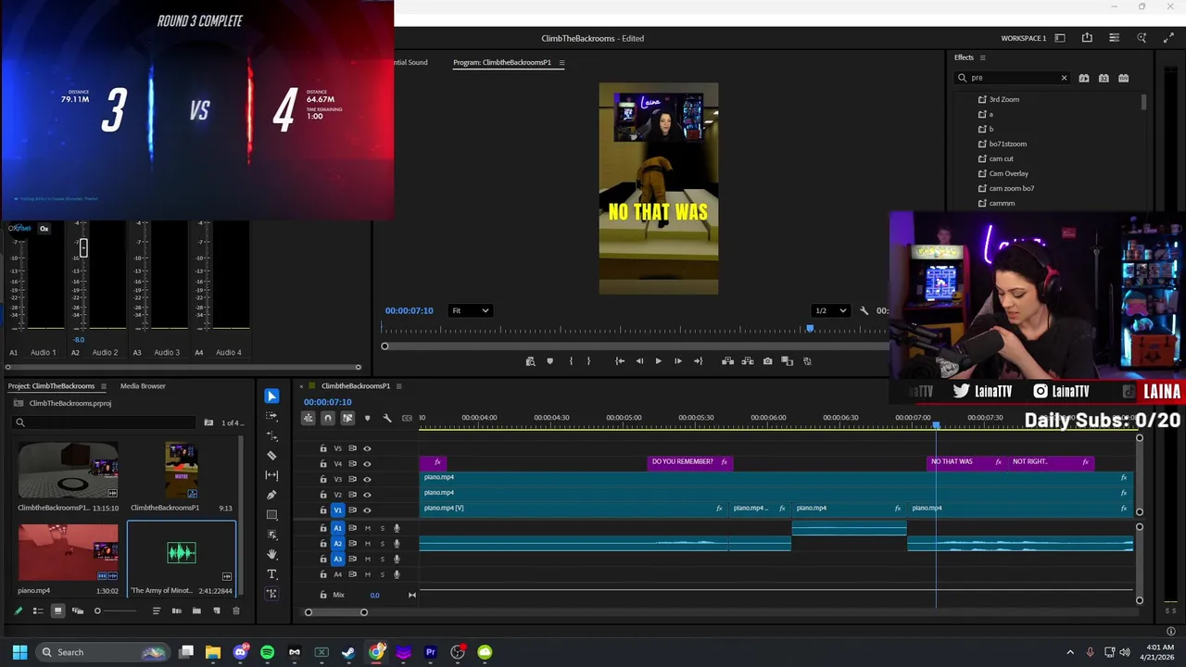The width and height of the screenshot is (1186, 667).
Task: Open Project panel menu
Action: [x=103, y=386]
